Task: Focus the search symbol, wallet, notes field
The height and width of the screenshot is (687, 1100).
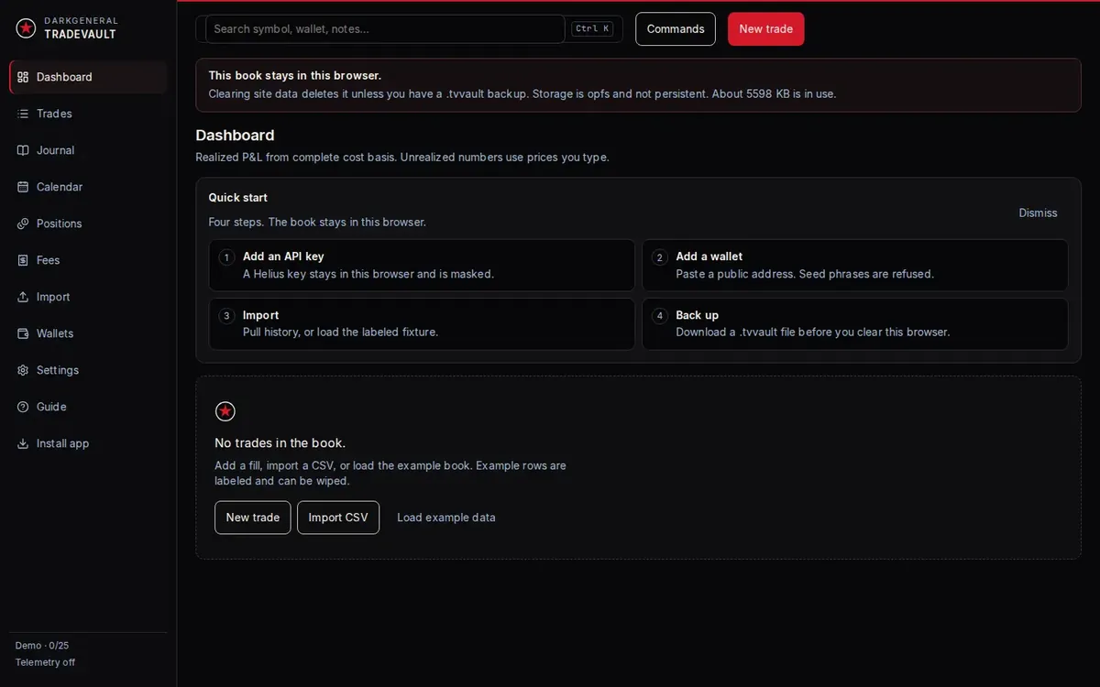Action: [385, 28]
